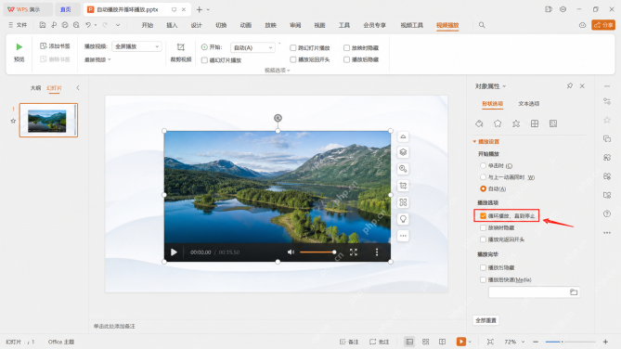Pin the Object Properties panel

coord(570,85)
